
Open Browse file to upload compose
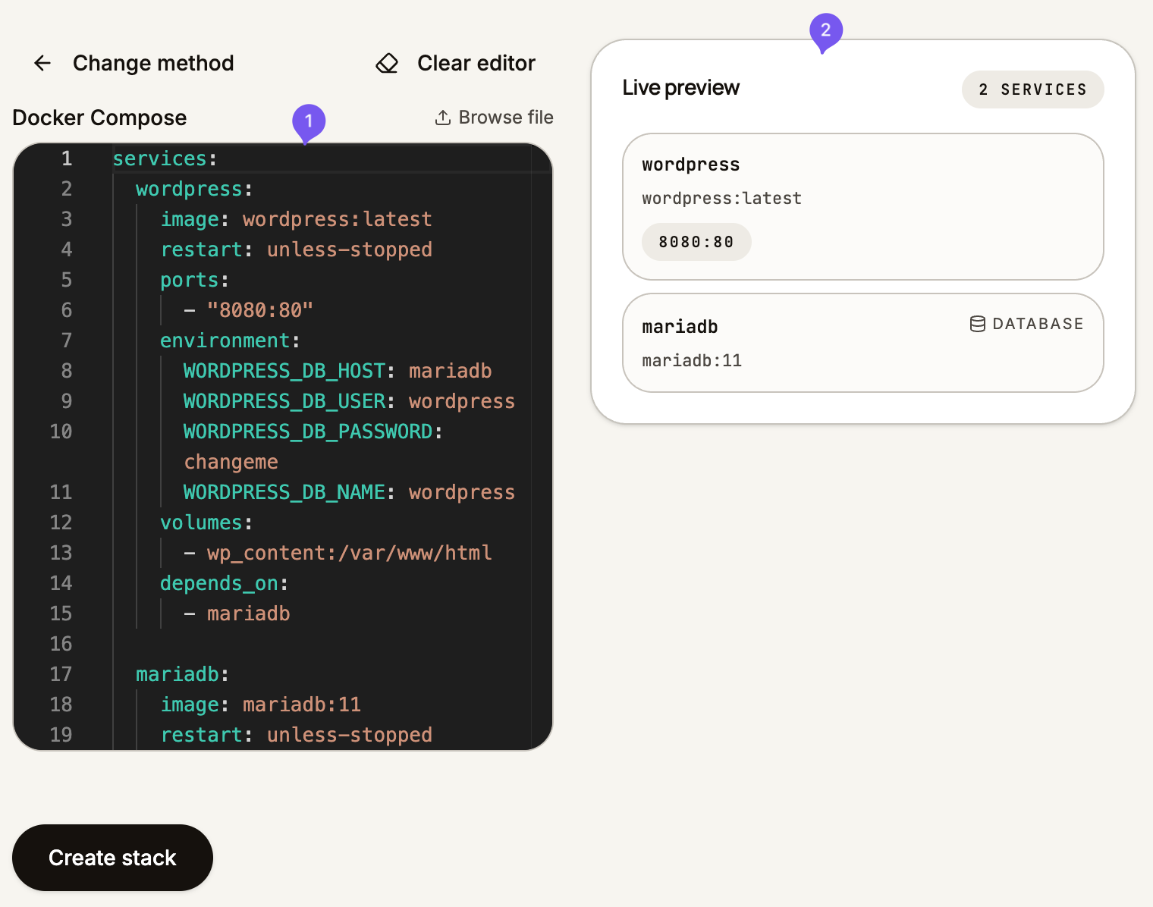494,118
